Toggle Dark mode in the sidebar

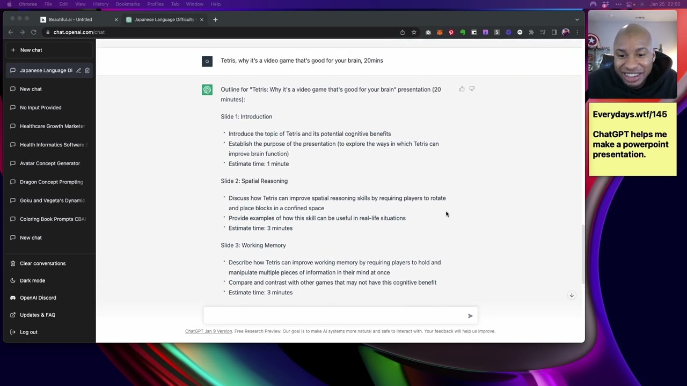pyautogui.click(x=32, y=280)
